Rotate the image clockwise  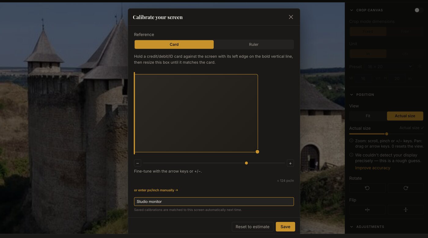406,188
